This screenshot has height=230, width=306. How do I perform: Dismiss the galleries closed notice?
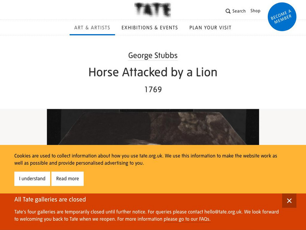(289, 200)
